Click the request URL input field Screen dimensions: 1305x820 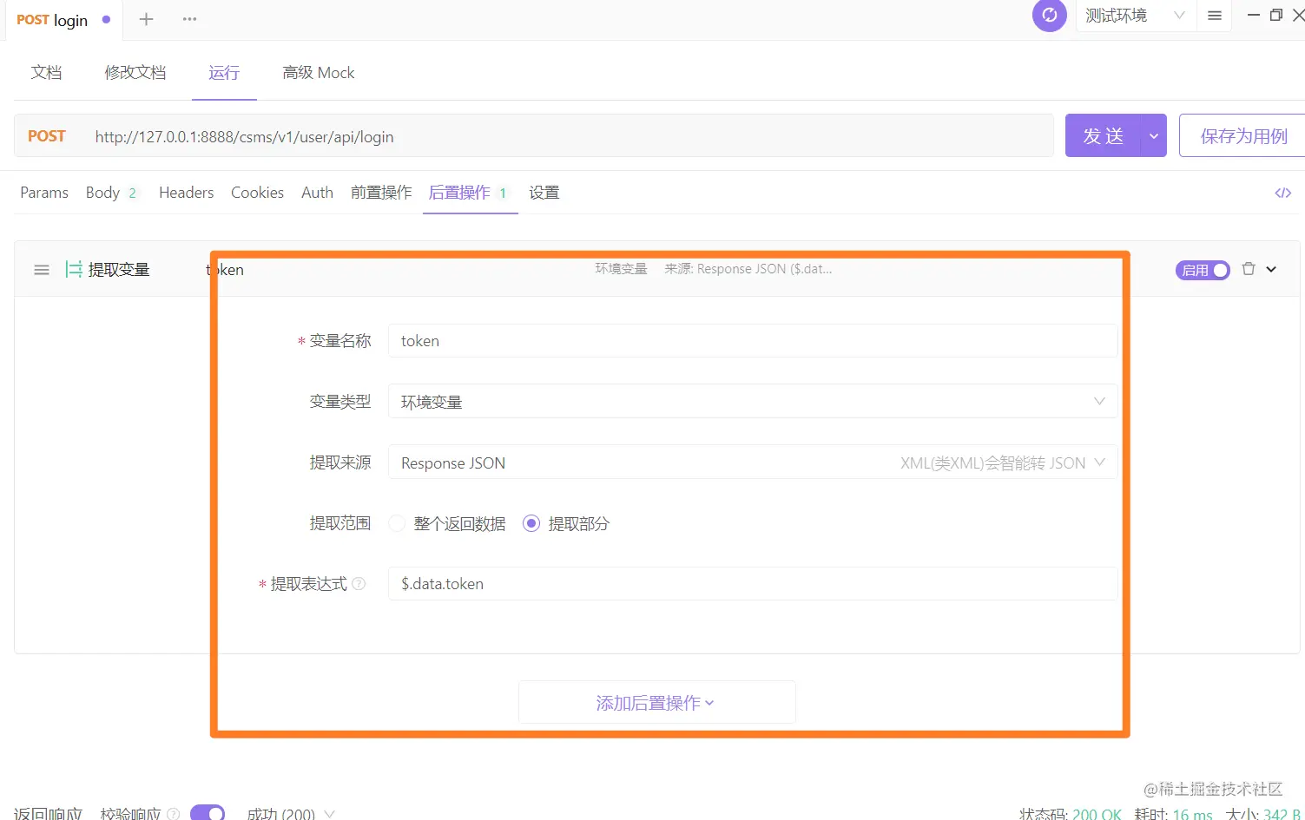click(x=569, y=136)
